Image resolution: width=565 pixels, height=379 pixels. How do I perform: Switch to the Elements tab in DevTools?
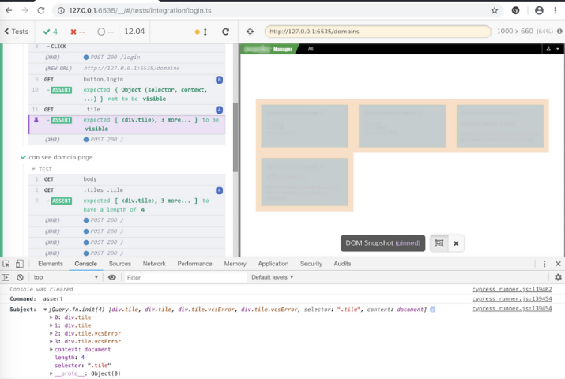tap(51, 264)
